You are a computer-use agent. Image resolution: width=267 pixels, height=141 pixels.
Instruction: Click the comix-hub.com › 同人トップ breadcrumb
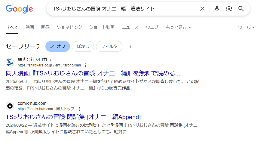[x=46, y=109]
